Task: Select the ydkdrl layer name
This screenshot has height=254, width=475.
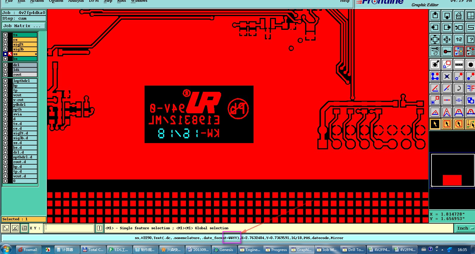Action: click(25, 105)
